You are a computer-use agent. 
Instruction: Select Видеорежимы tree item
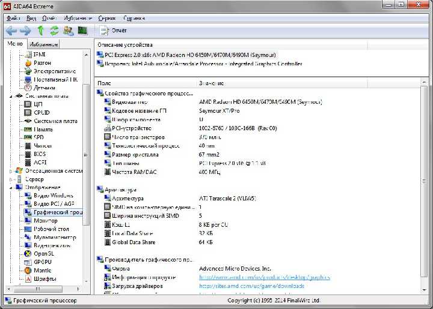pyautogui.click(x=48, y=245)
